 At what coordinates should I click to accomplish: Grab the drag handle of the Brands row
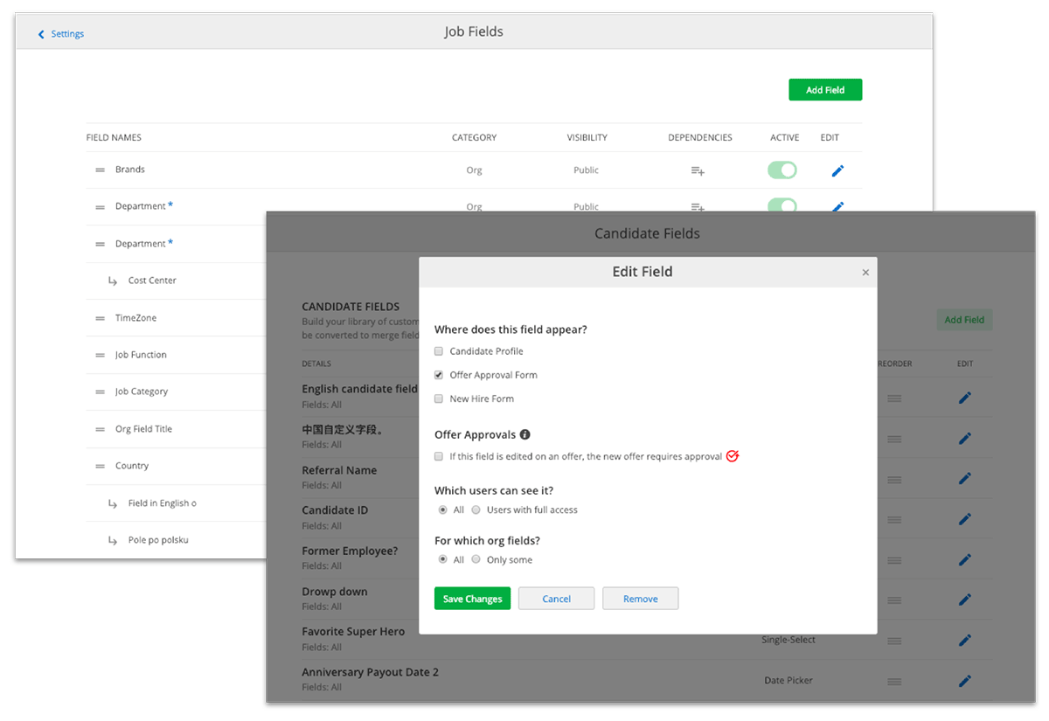[101, 170]
